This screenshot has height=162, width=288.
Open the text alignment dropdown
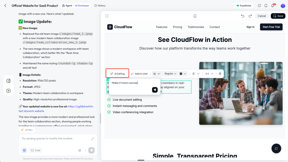pos(196,74)
